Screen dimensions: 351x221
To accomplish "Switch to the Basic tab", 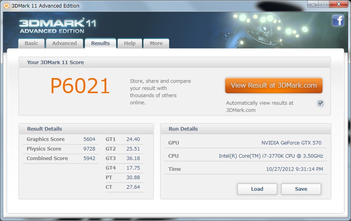I will [x=32, y=43].
